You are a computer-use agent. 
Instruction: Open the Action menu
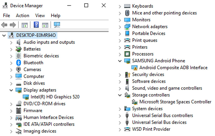pos(23,16)
